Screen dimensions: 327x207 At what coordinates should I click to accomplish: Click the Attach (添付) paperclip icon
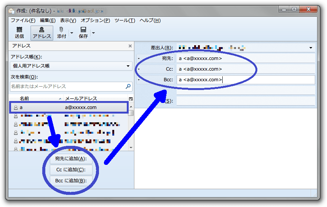click(61, 33)
